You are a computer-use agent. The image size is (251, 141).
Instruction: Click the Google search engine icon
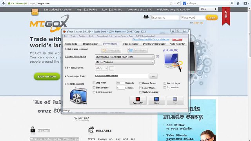point(184,3)
